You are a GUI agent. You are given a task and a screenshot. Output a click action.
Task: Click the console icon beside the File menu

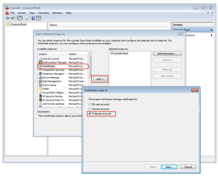point(7,13)
